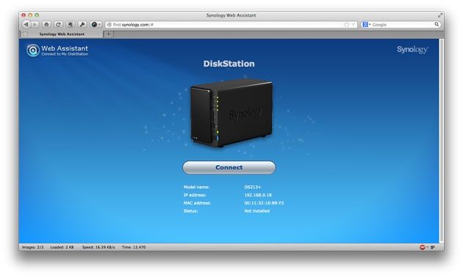Click the 'Model name:' label

click(x=196, y=187)
